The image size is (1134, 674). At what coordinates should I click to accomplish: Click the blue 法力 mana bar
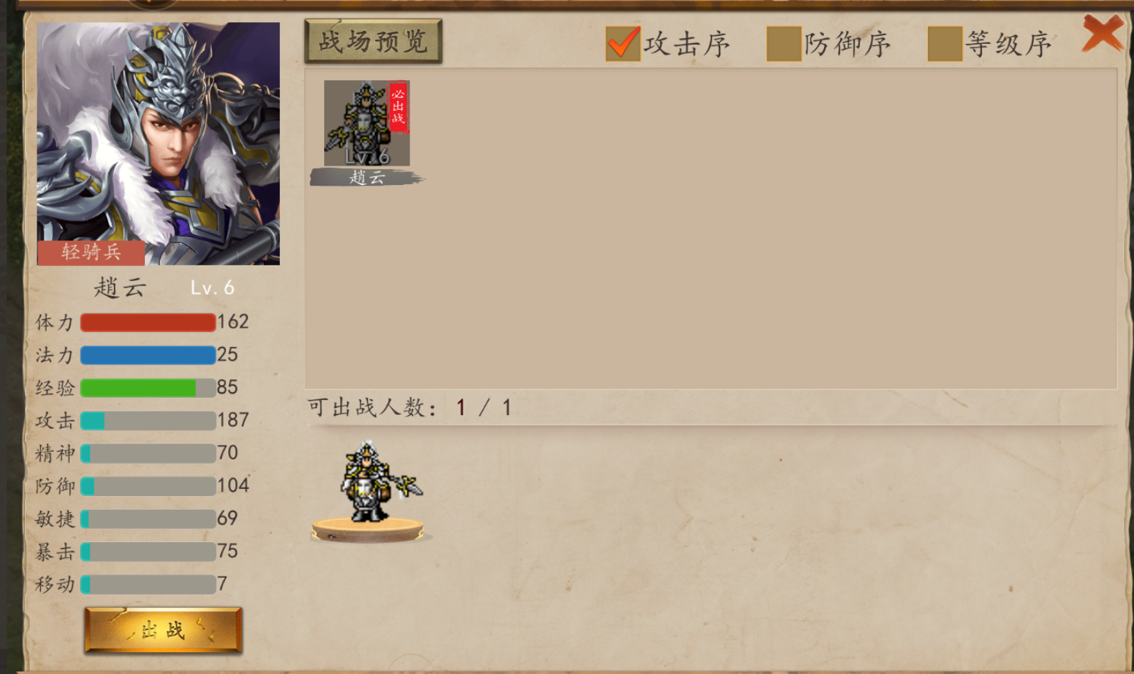[148, 355]
